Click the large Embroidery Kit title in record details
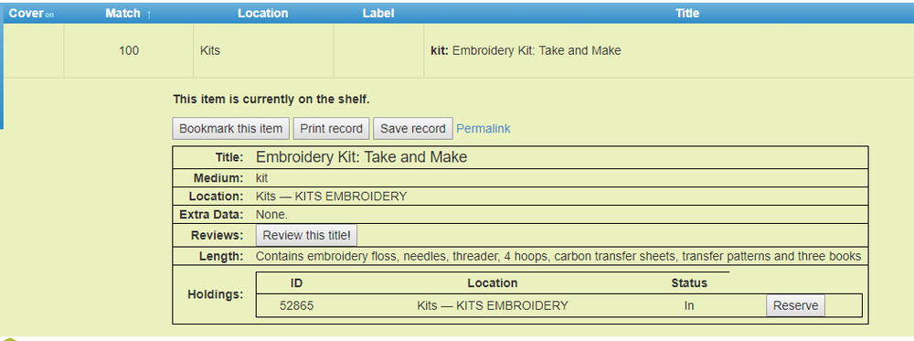 [361, 157]
